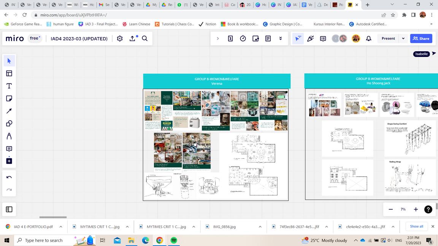This screenshot has width=438, height=246.
Task: Toggle the comments panel in top bar
Action: [x=323, y=38]
